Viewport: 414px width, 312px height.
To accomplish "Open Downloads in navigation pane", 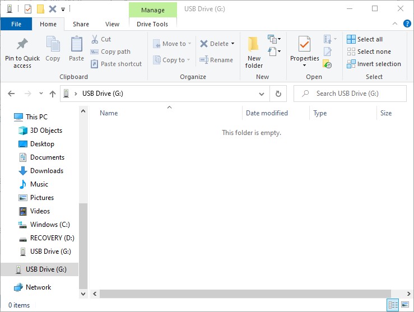I will click(x=41, y=171).
